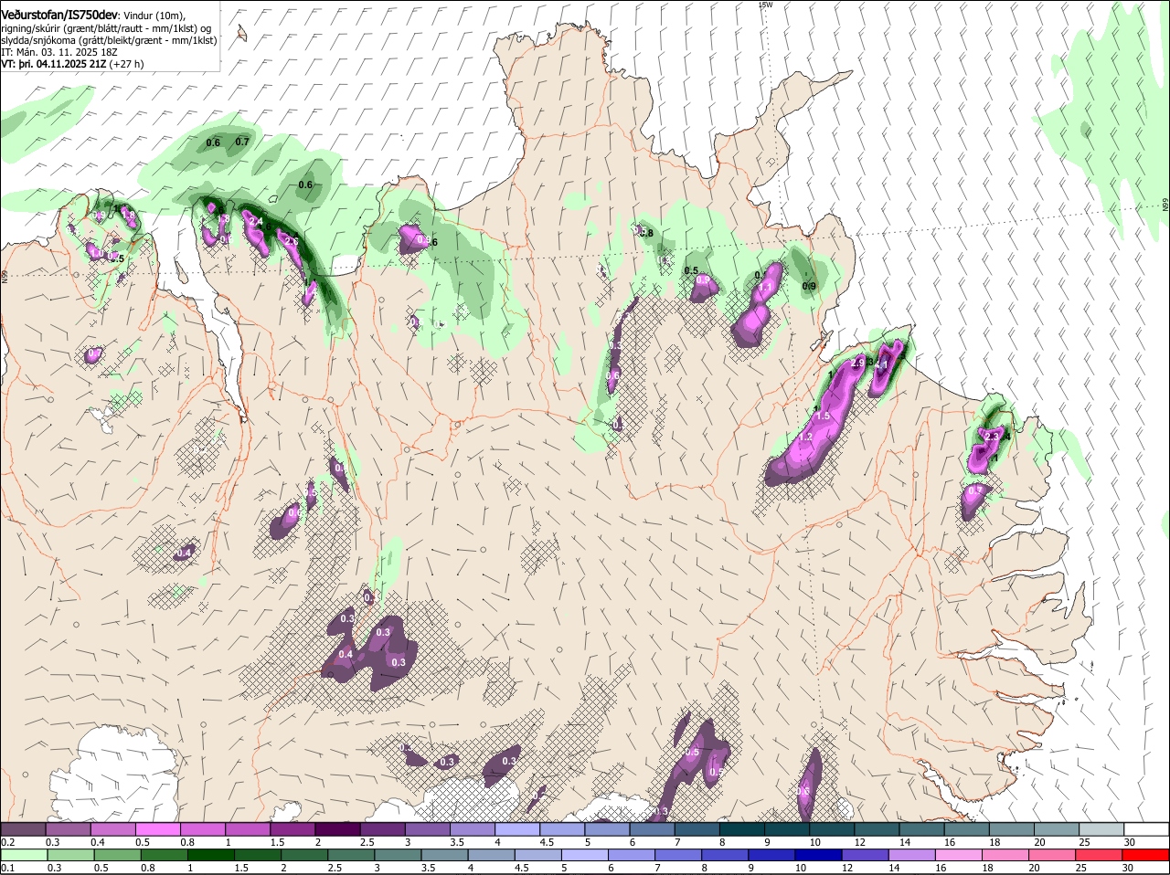Click the '(+27 h)' forecast offset text
1170x875 pixels.
click(x=125, y=65)
